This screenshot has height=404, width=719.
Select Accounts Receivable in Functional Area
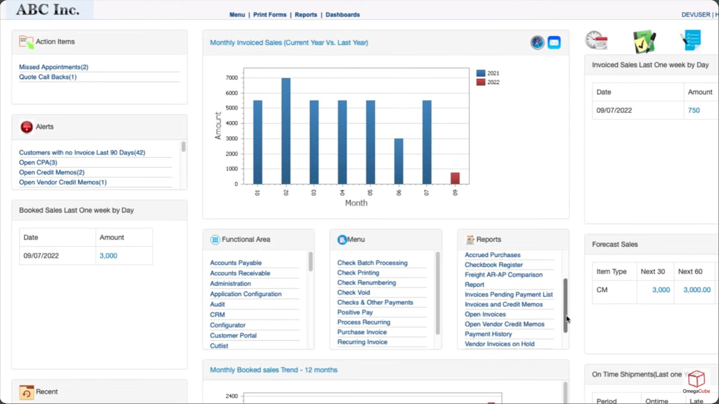pos(240,273)
